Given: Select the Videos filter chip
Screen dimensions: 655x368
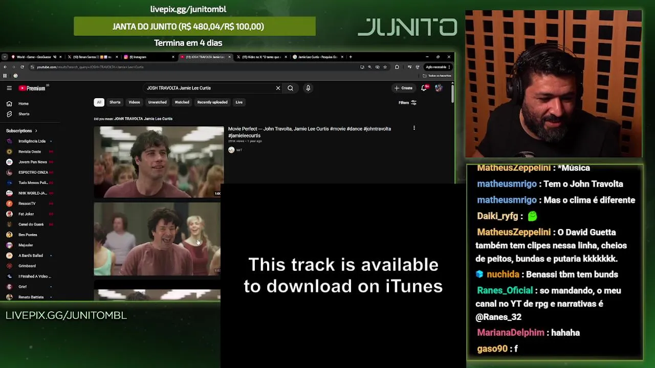Looking at the screenshot, I should (x=134, y=102).
